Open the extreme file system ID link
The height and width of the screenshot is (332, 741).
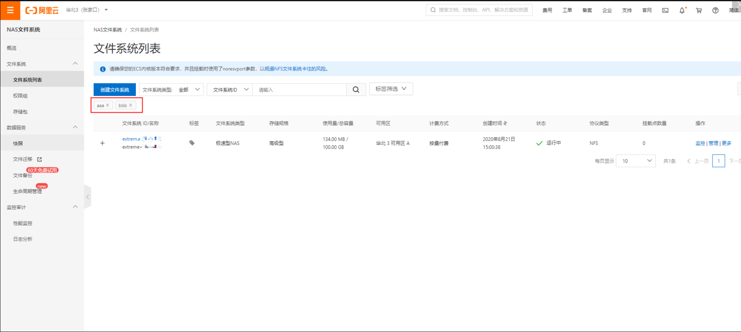click(x=142, y=139)
